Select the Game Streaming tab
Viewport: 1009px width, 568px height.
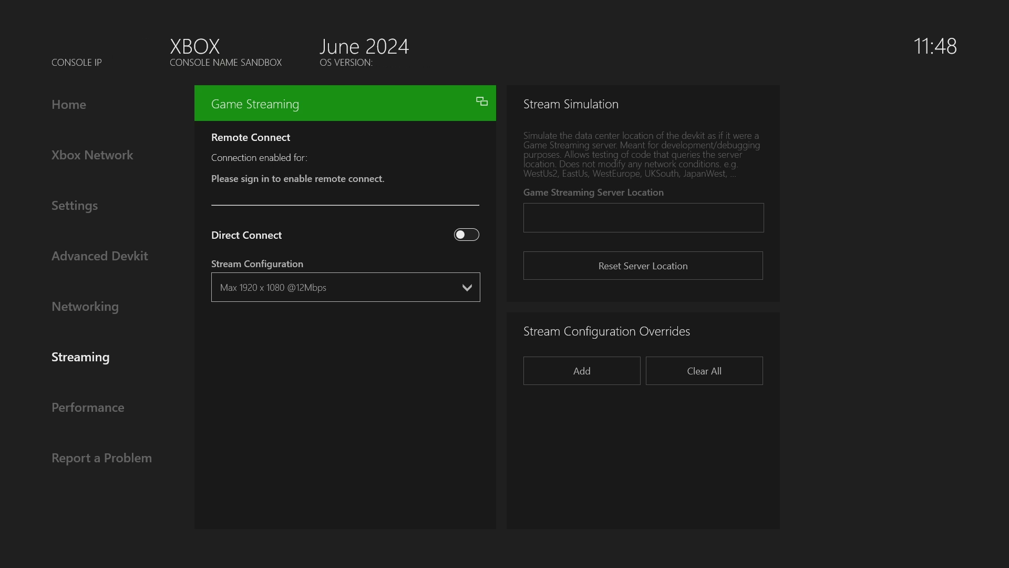tap(345, 103)
